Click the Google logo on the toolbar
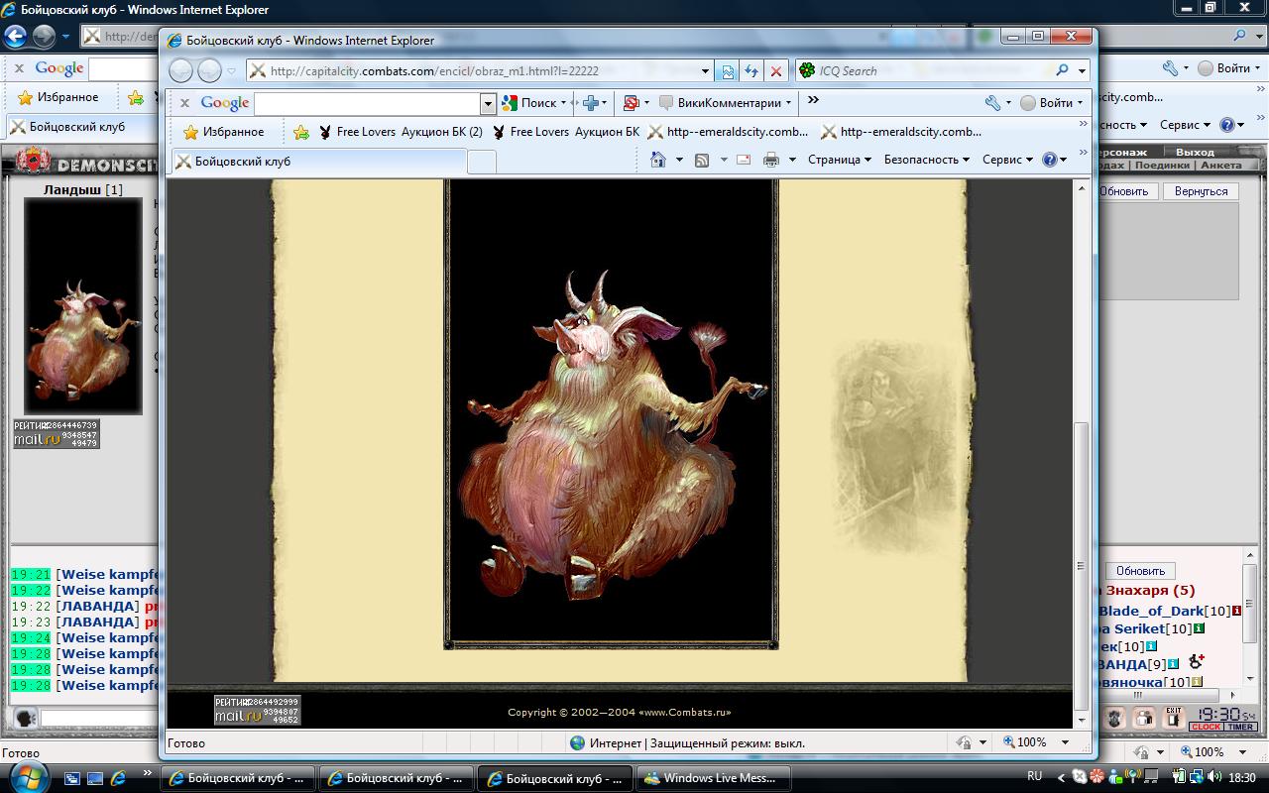 225,103
